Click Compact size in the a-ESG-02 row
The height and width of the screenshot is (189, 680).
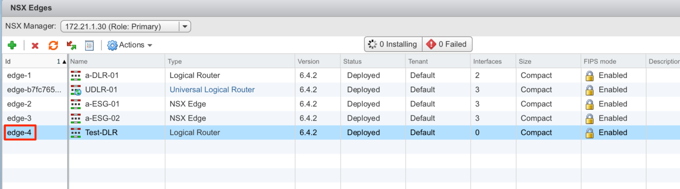tap(536, 118)
